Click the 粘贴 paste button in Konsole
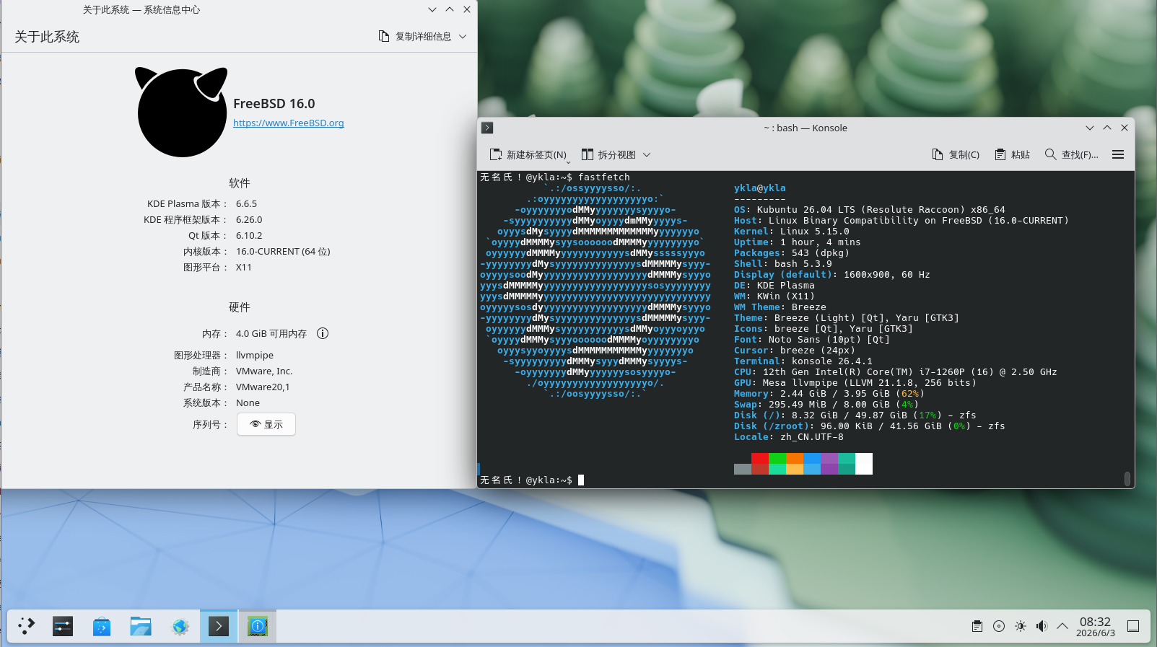 [1013, 154]
